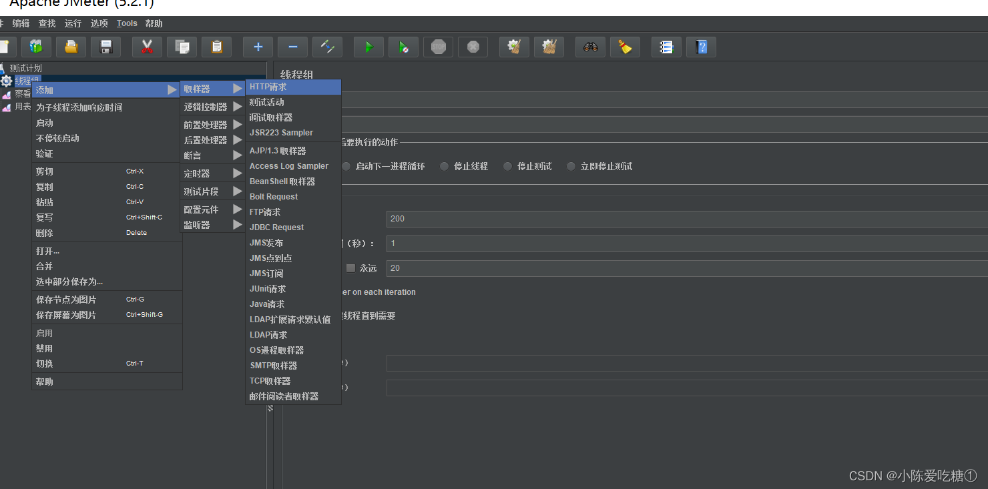Image resolution: width=988 pixels, height=489 pixels.
Task: Open the Function Helper list icon
Action: coord(666,47)
